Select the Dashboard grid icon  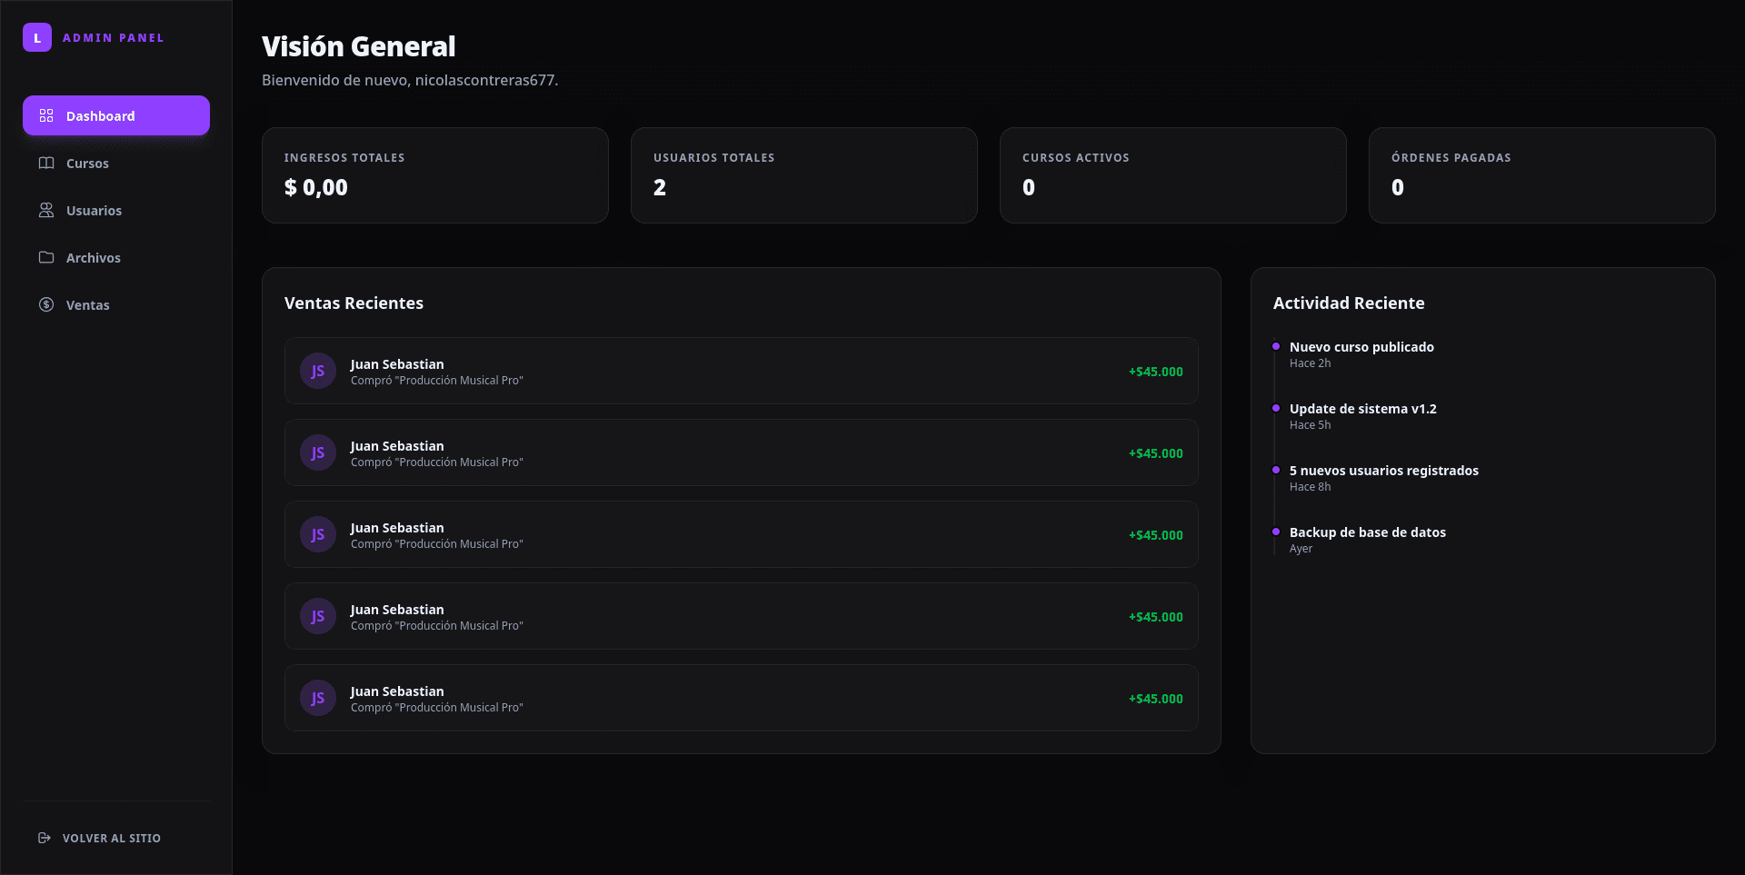click(46, 115)
